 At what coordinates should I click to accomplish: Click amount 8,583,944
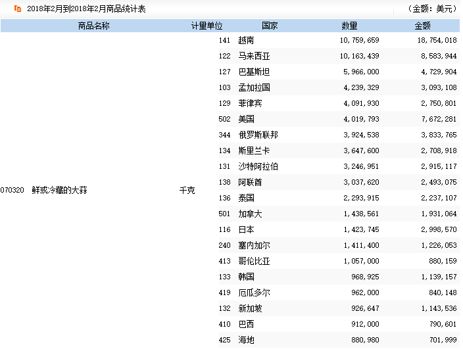[x=439, y=56]
